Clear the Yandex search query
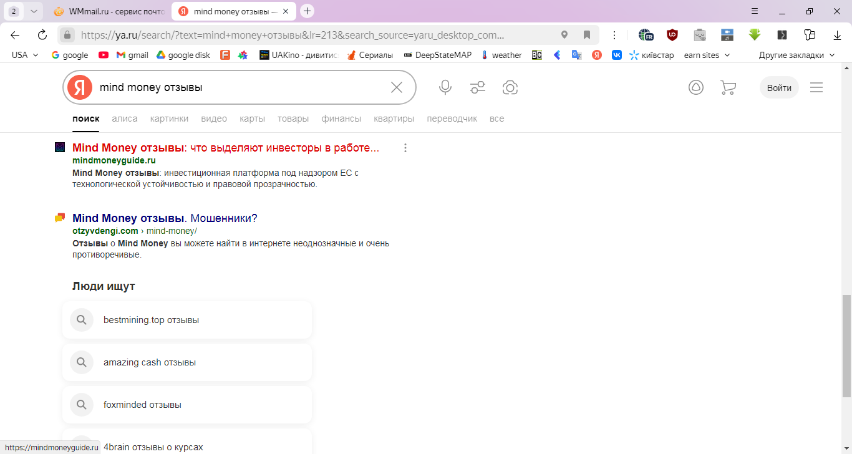This screenshot has height=454, width=852. [x=397, y=87]
